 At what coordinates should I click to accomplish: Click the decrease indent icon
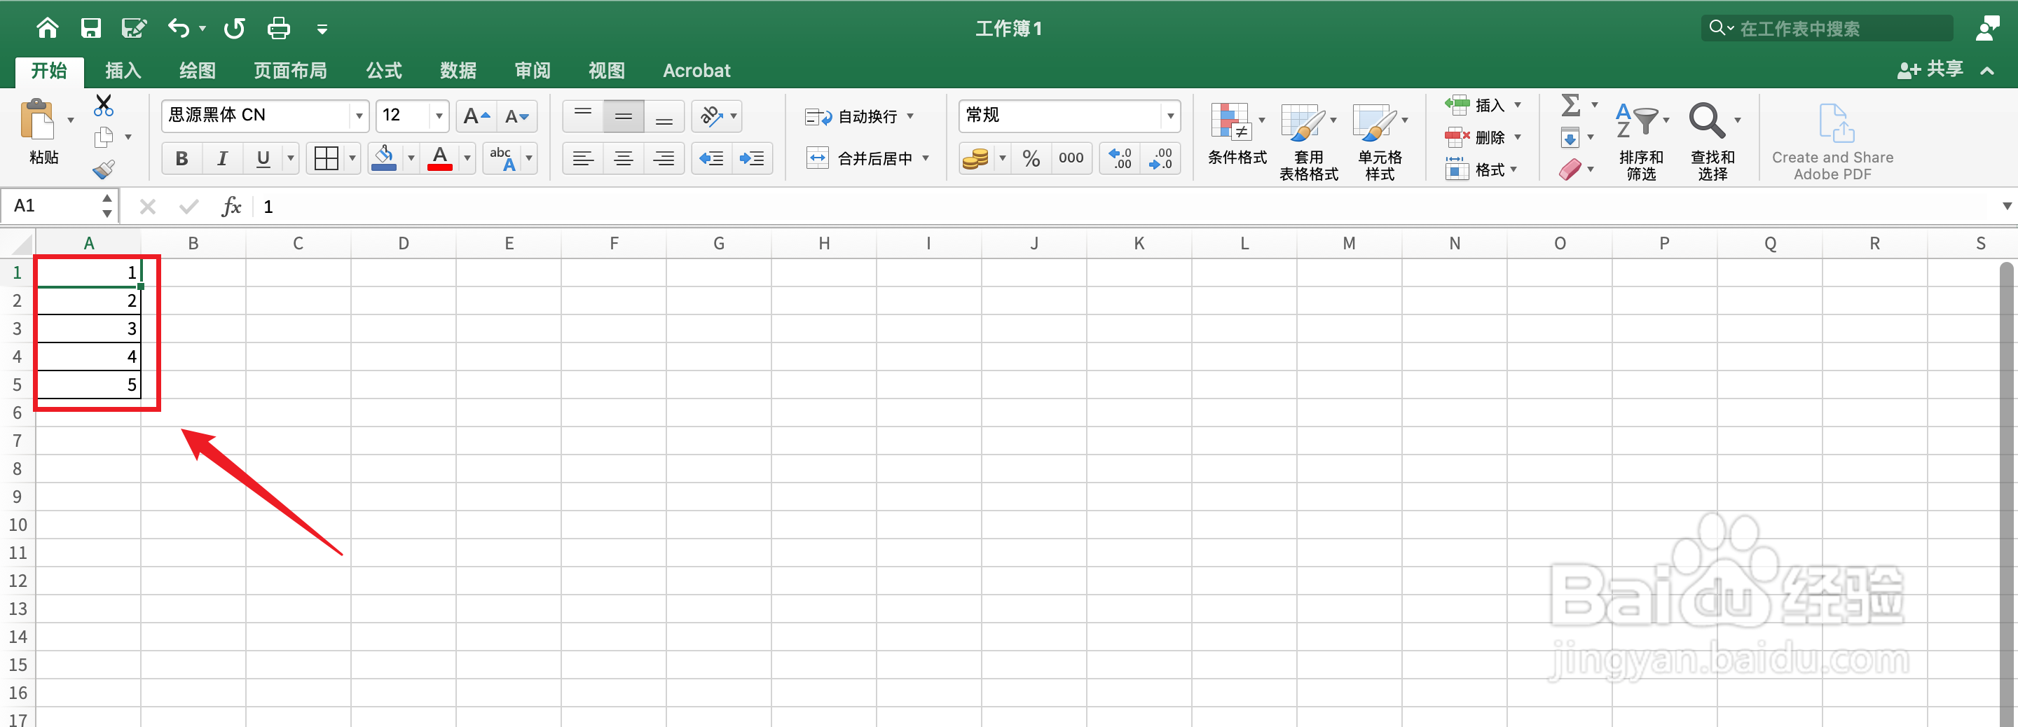point(711,159)
